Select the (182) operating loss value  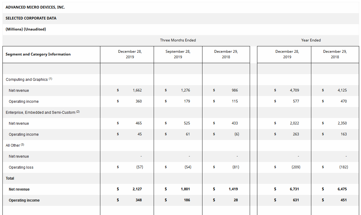(x=344, y=167)
